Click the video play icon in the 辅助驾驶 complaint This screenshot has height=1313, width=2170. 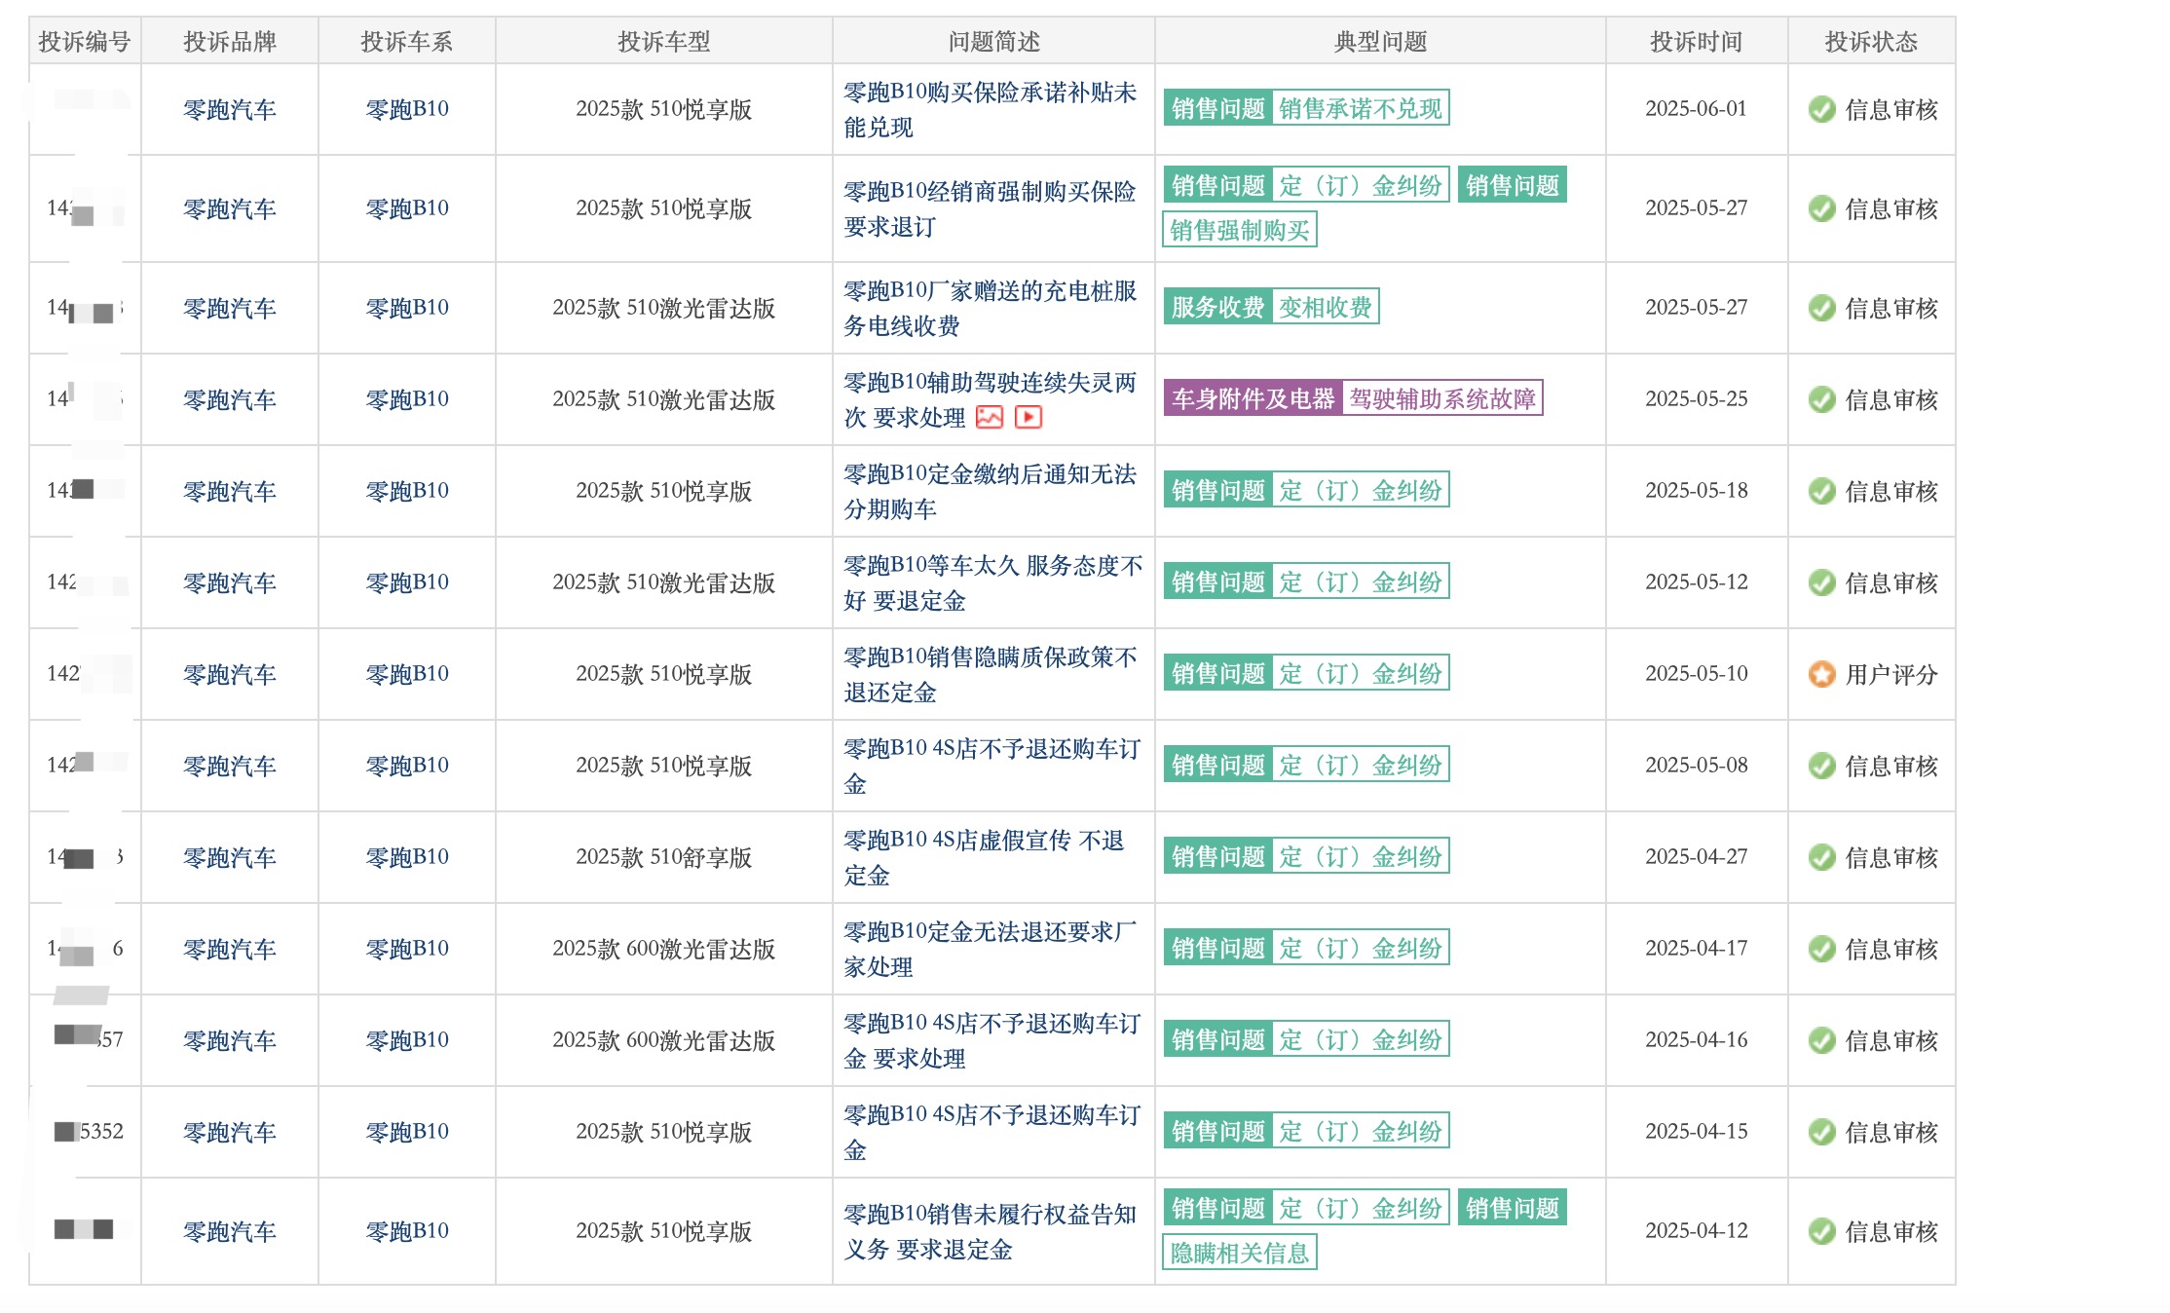1029,418
